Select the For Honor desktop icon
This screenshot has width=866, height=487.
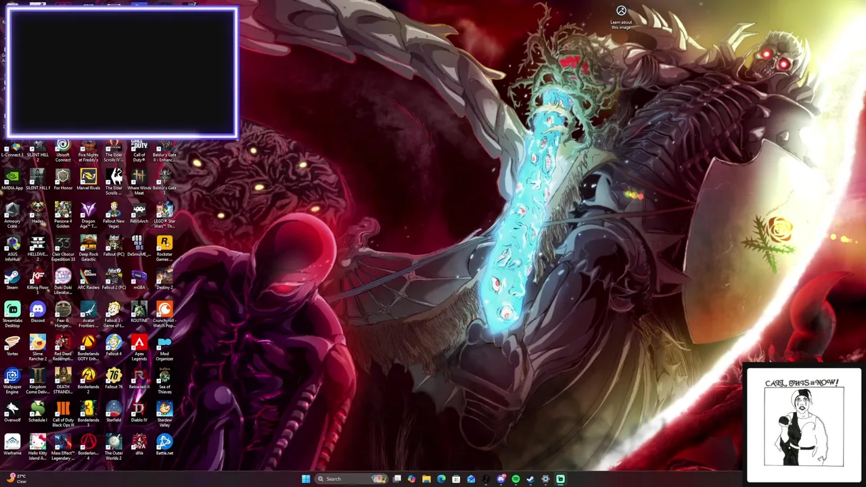63,181
